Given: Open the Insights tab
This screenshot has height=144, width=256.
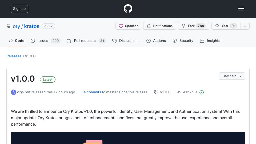Looking at the screenshot, I should click(x=210, y=41).
